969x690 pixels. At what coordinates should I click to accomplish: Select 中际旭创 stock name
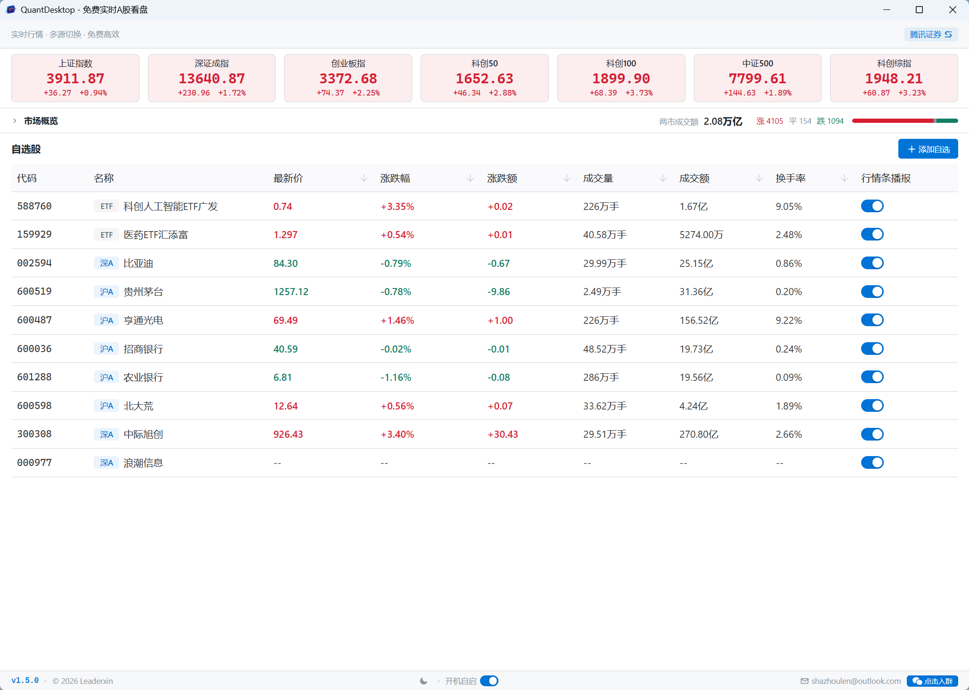click(143, 434)
